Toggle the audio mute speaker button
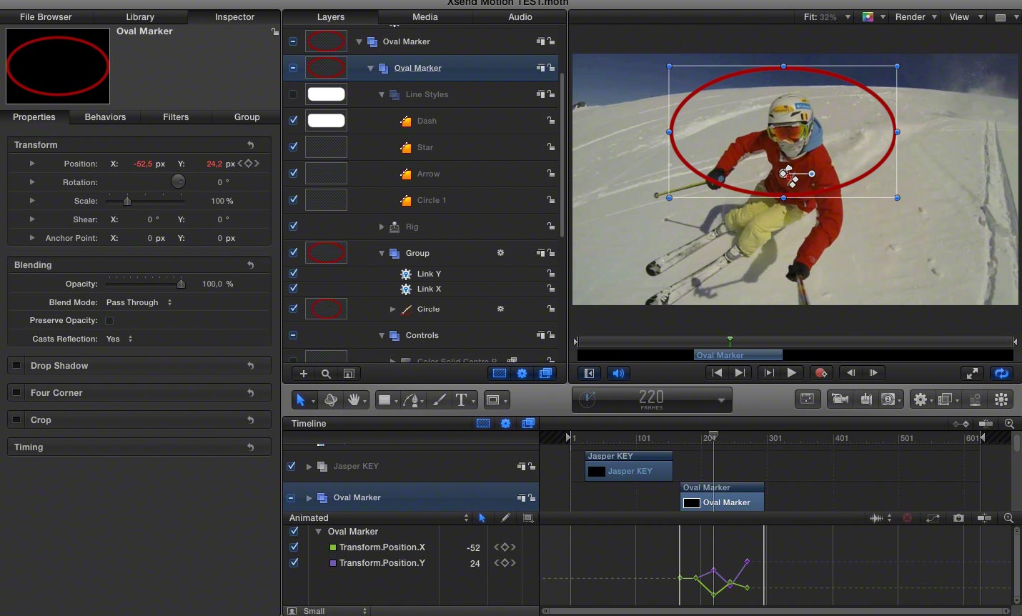Viewport: 1022px width, 616px height. click(618, 373)
